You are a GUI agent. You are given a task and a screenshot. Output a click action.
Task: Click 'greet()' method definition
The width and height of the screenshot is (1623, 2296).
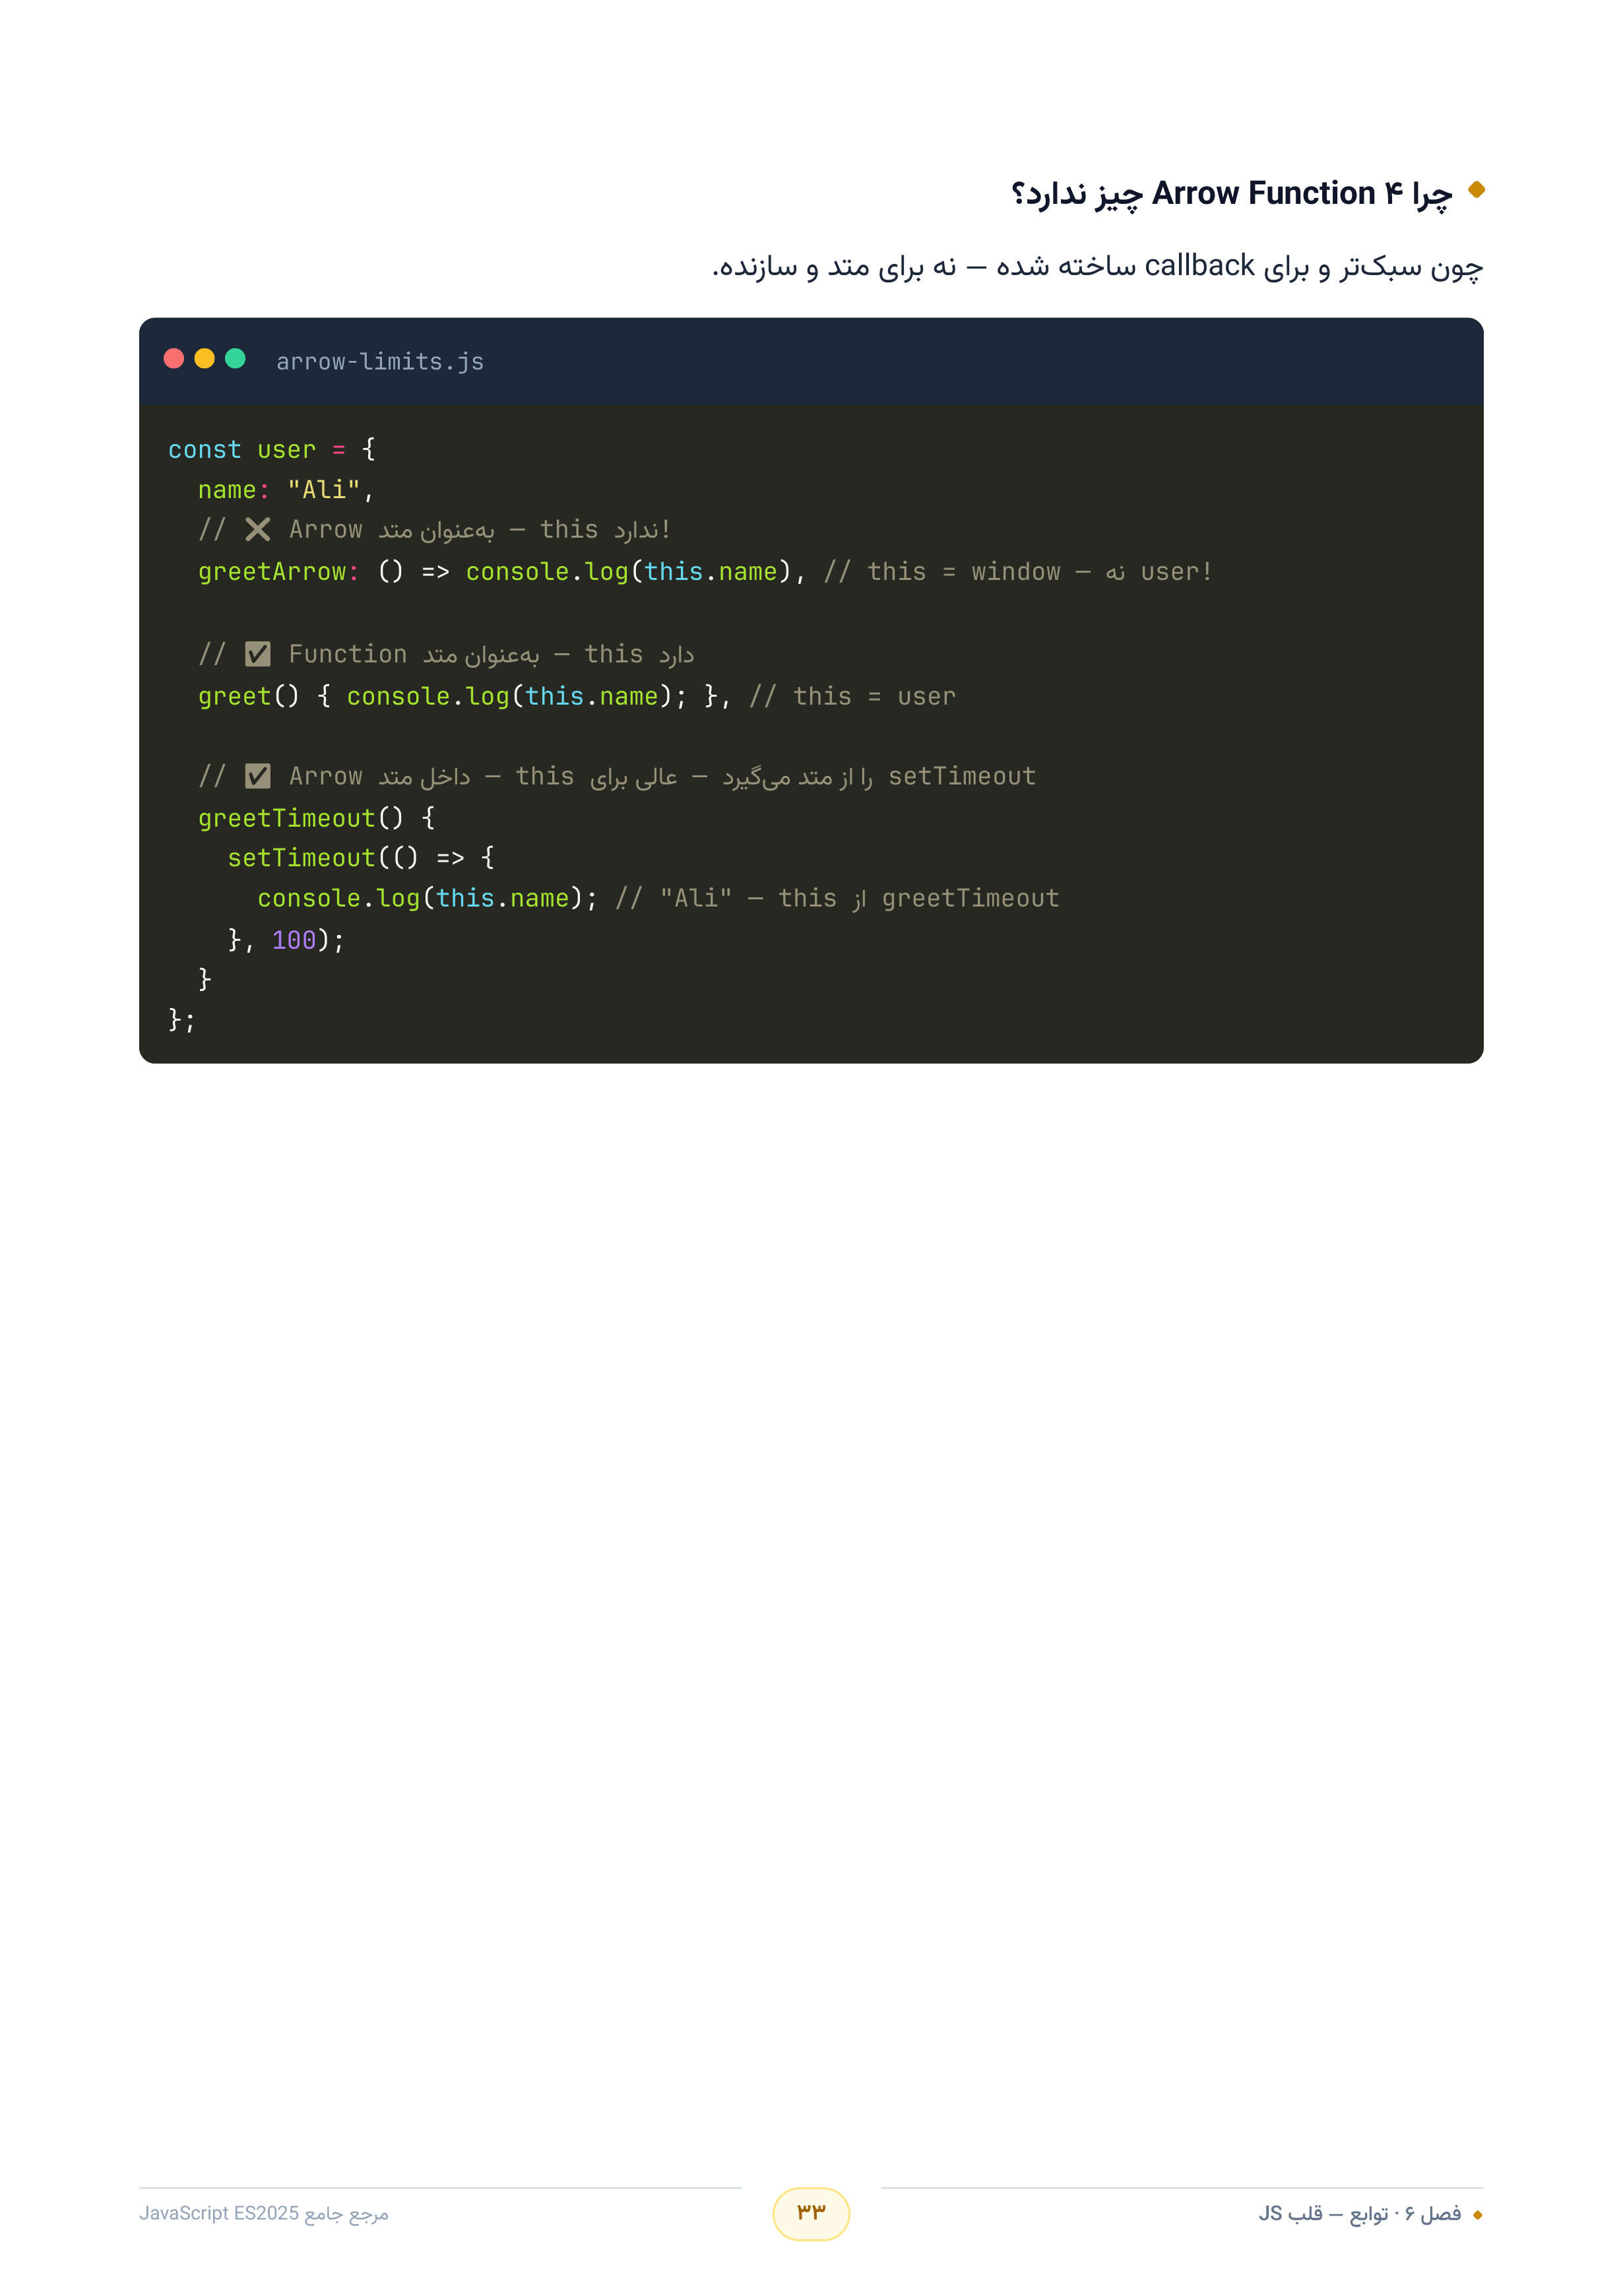249,696
